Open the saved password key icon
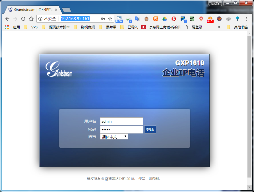Screen dimensions: 254x192 (x=103, y=19)
